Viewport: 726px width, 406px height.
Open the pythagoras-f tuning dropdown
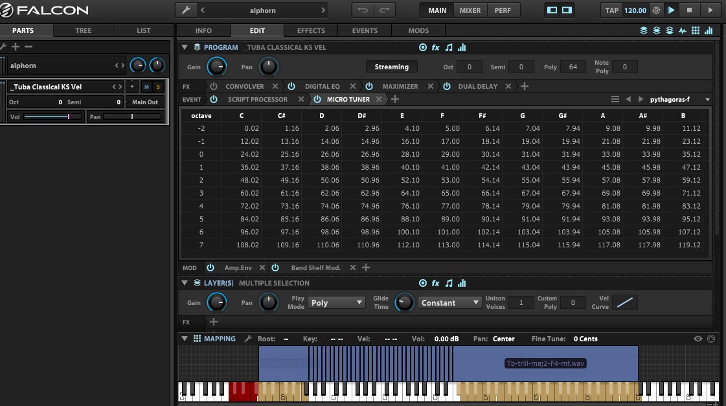pyautogui.click(x=680, y=99)
